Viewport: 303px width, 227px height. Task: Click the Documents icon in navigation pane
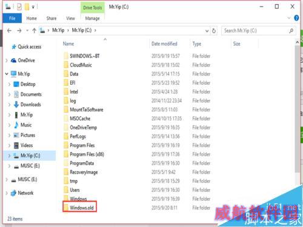pos(16,94)
